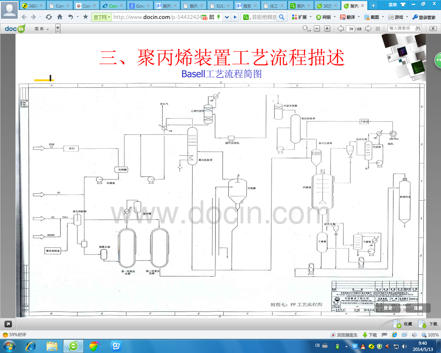Click the binoculars find icon
Viewport: 441px width, 353px height.
tap(418, 28)
